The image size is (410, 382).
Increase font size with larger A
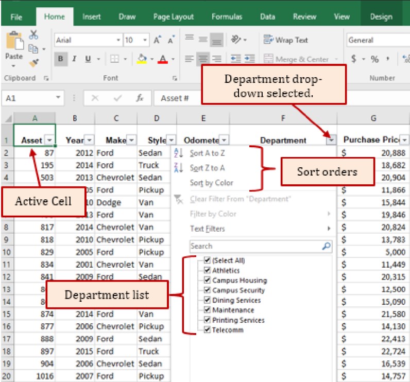[158, 40]
